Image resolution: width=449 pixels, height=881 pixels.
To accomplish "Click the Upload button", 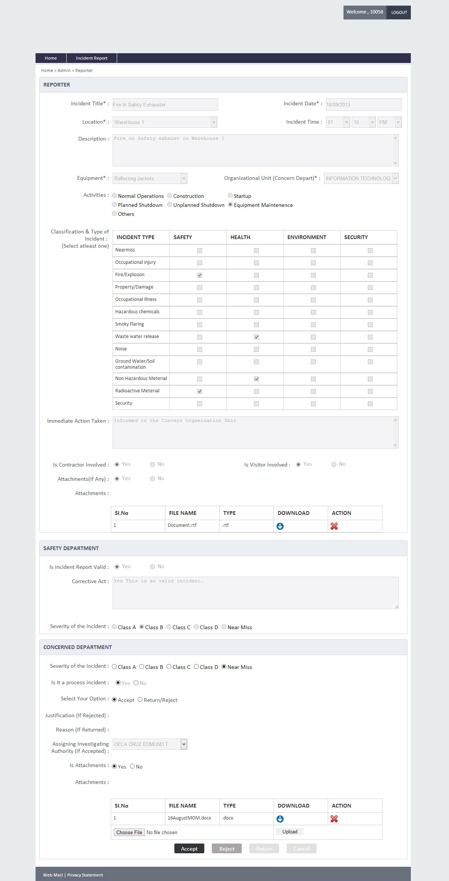I will (290, 832).
